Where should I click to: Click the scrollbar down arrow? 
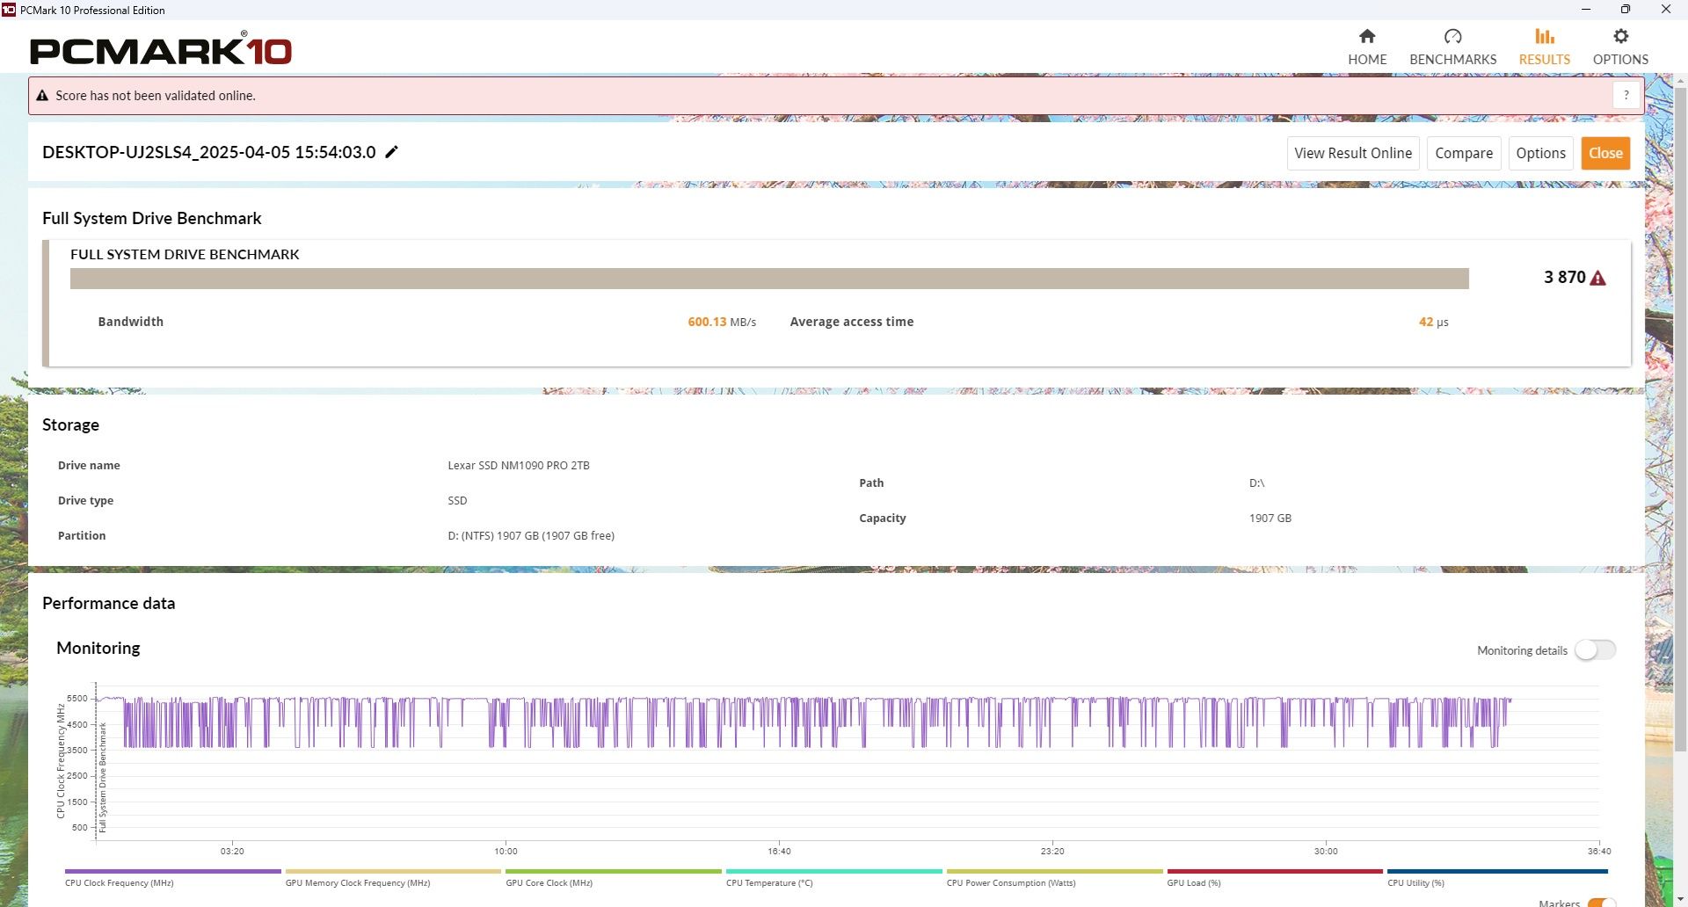pyautogui.click(x=1680, y=900)
